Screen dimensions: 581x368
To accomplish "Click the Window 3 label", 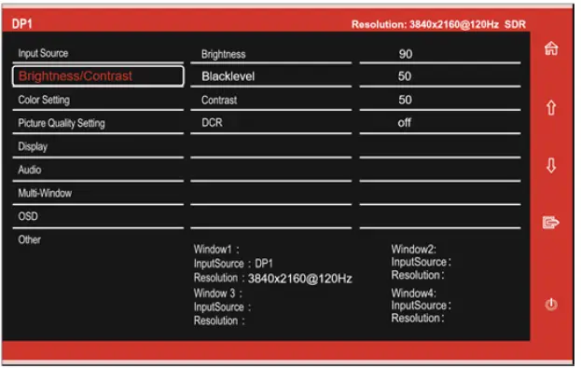I will pos(217,293).
